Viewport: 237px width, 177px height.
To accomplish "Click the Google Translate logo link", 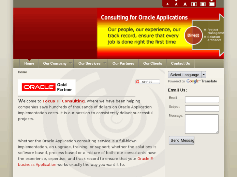I will [x=202, y=81].
